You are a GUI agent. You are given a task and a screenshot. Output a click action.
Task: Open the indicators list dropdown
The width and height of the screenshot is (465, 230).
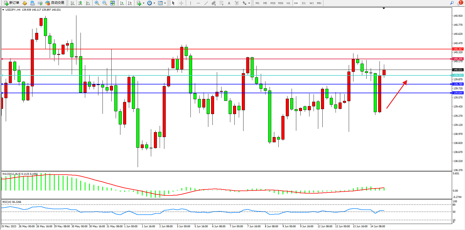[x=143, y=3]
